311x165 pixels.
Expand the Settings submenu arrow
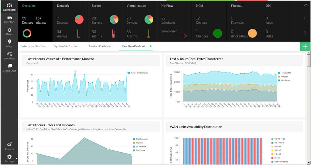tap(16, 158)
